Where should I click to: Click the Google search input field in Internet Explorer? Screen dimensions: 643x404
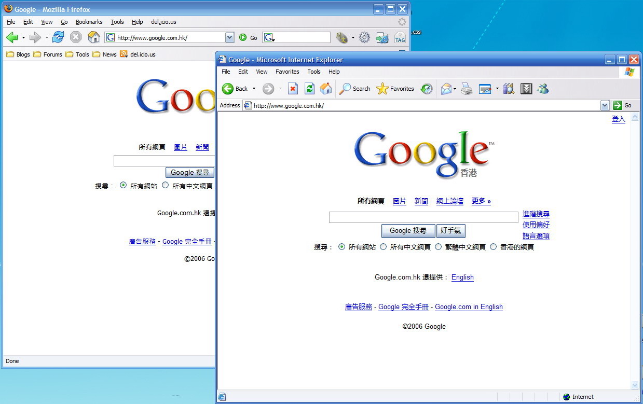(423, 217)
